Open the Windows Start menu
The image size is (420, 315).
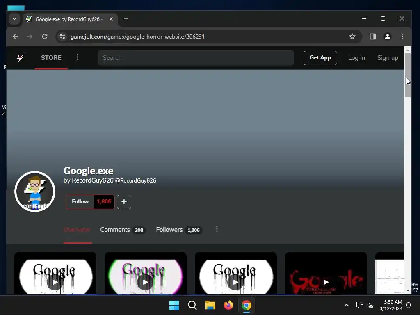coord(174,305)
